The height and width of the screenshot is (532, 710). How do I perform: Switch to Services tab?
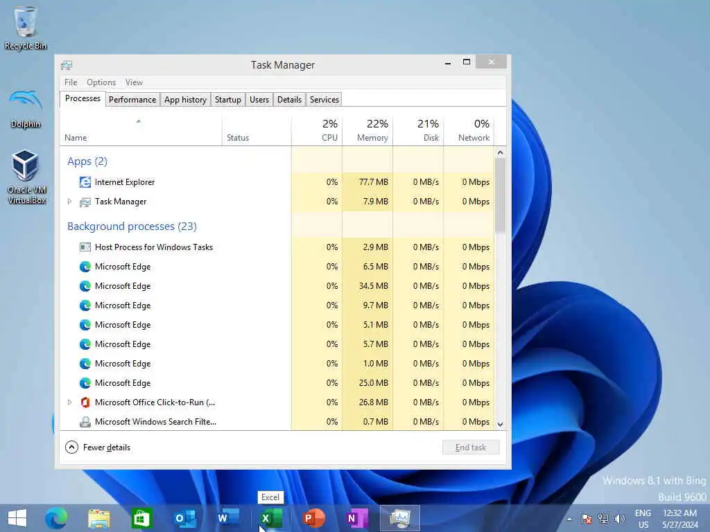coord(324,100)
